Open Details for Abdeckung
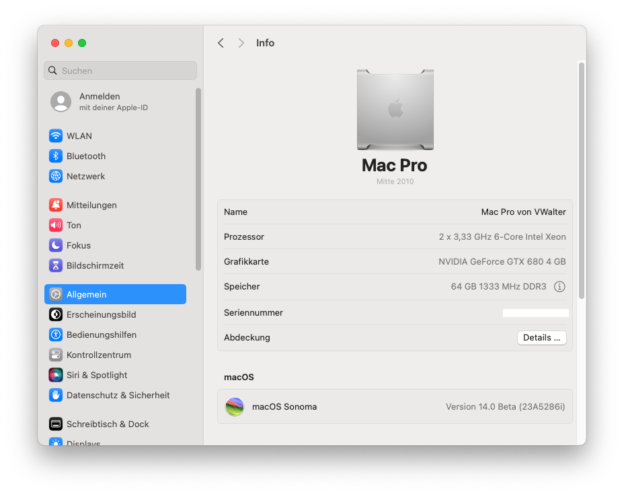This screenshot has width=624, height=495. tap(541, 338)
